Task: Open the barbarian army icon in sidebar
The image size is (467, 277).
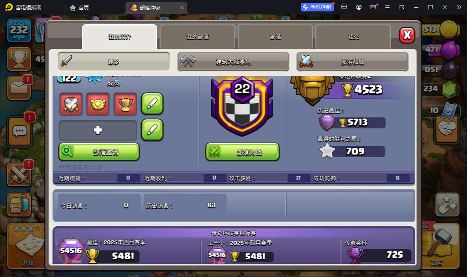Action: pos(19,204)
